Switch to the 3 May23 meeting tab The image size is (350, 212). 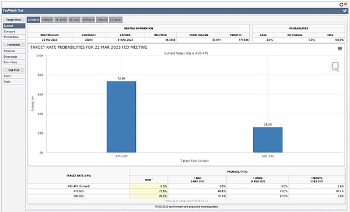tap(47, 20)
